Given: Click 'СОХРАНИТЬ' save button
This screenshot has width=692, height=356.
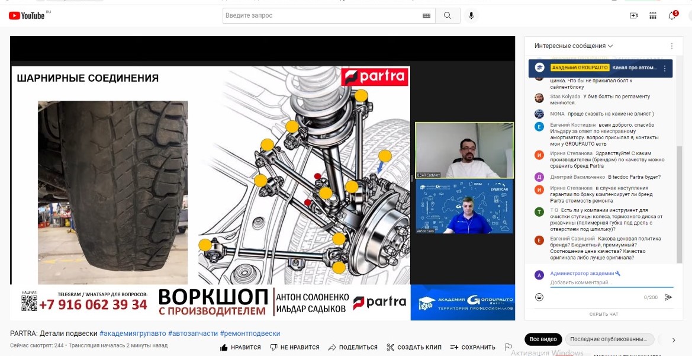Looking at the screenshot, I should point(472,347).
